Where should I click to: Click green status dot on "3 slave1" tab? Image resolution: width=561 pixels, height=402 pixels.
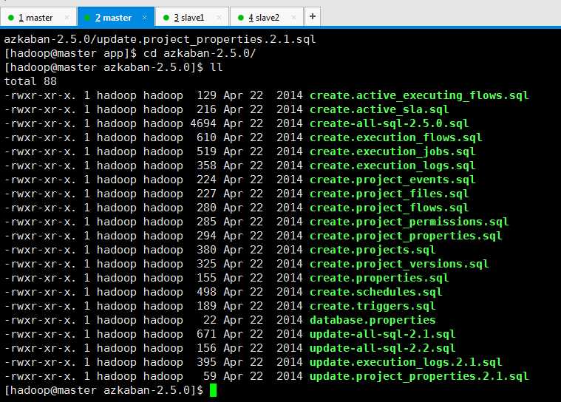coord(166,18)
